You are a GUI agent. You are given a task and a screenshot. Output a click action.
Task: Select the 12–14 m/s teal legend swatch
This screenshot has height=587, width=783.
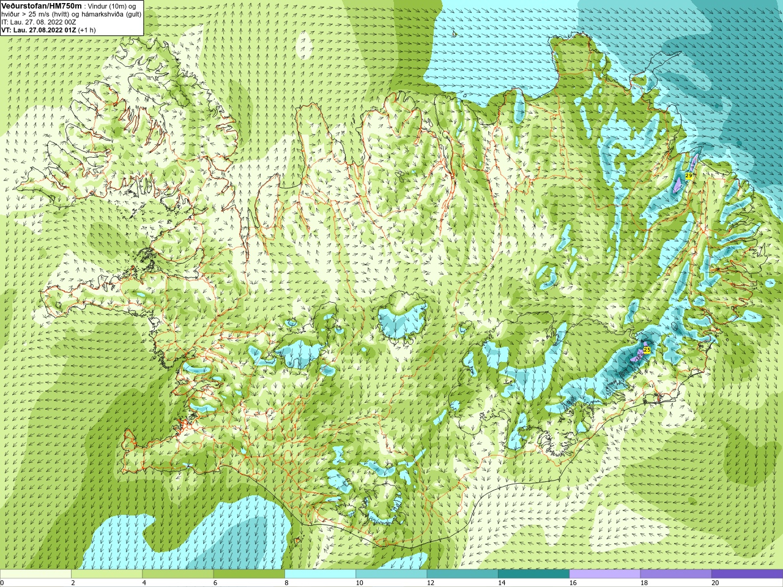pyautogui.click(x=462, y=574)
